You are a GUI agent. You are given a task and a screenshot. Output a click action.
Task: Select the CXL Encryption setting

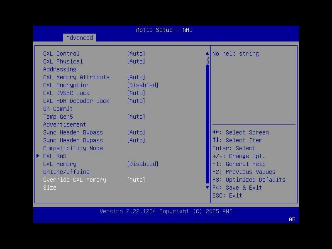66,85
